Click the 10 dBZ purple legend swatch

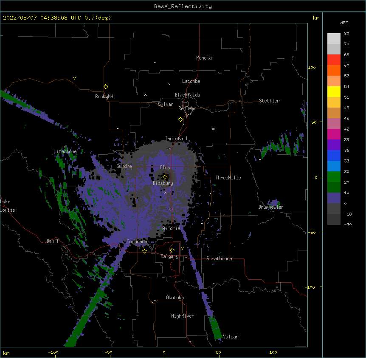[334, 198]
